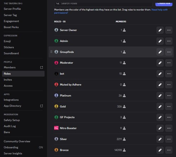
Task: Open three-dot menu for Nitro Booster
Action: (x=169, y=128)
